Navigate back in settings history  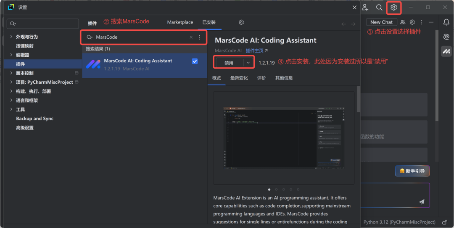point(344,24)
